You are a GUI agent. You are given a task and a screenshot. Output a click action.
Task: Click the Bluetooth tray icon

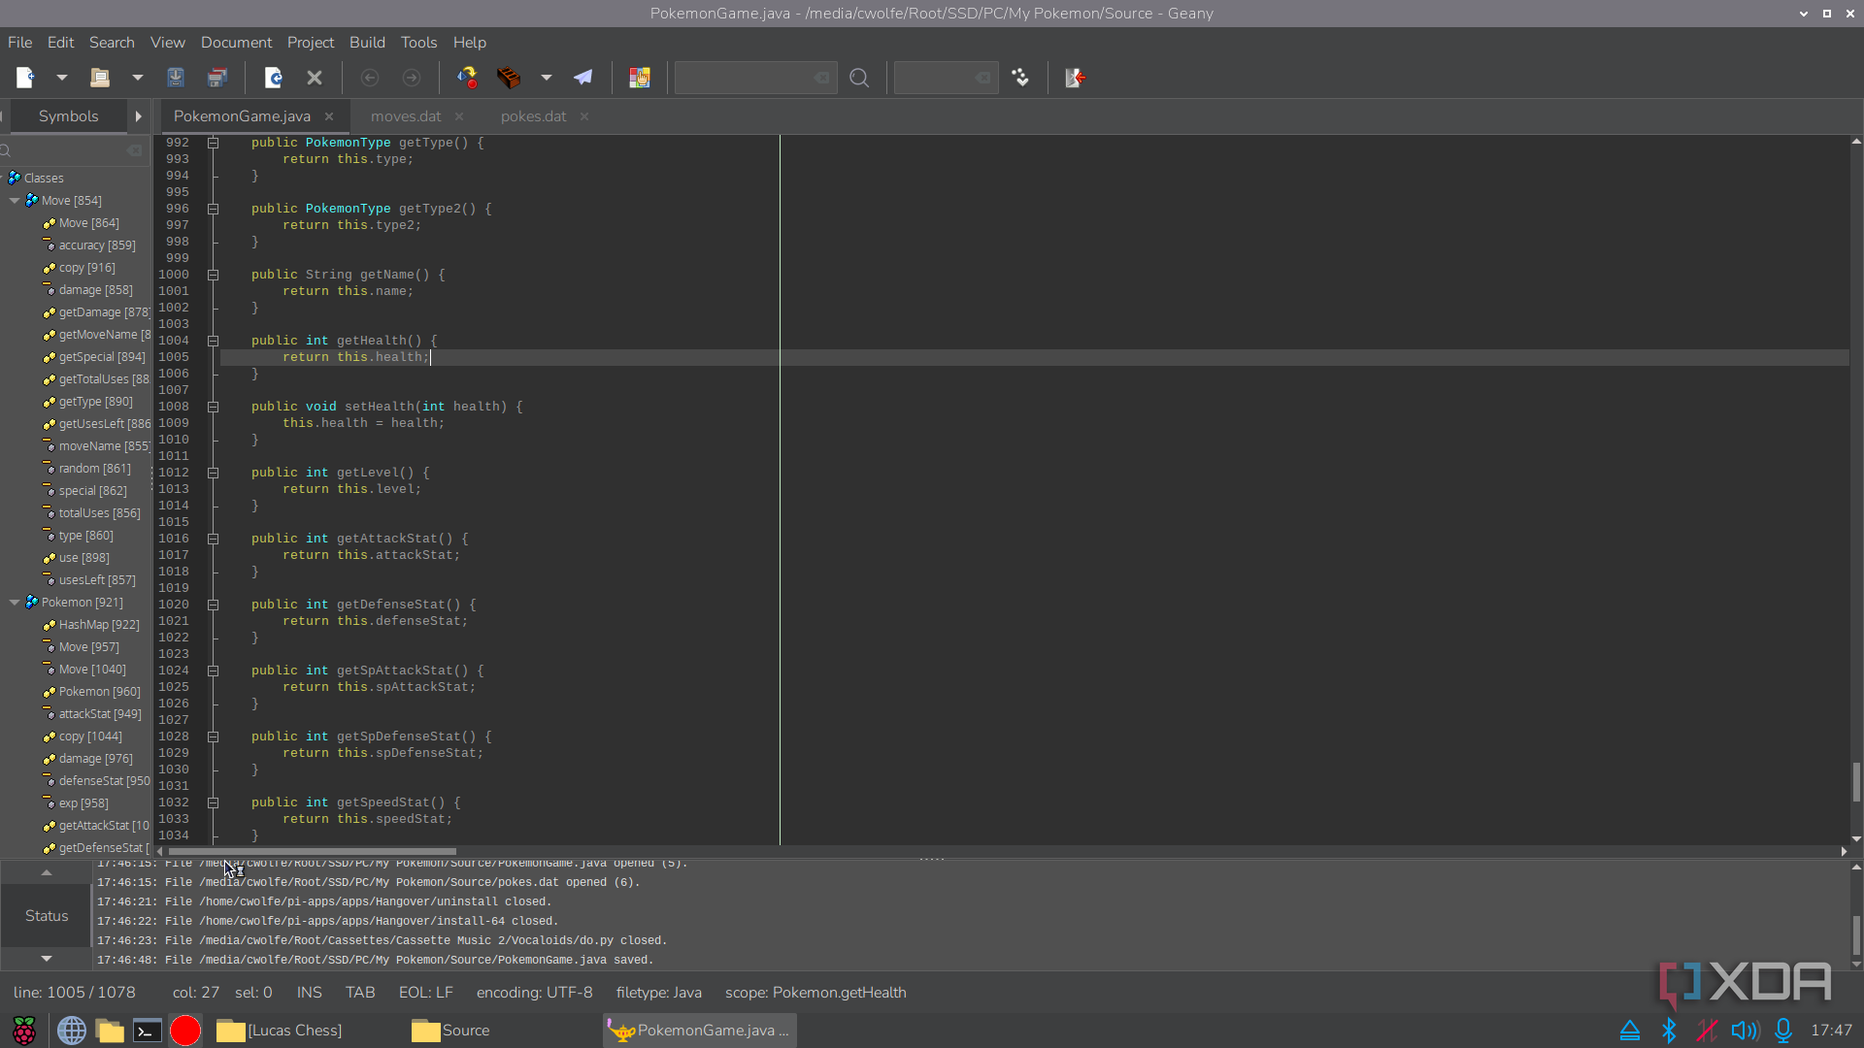[1669, 1031]
